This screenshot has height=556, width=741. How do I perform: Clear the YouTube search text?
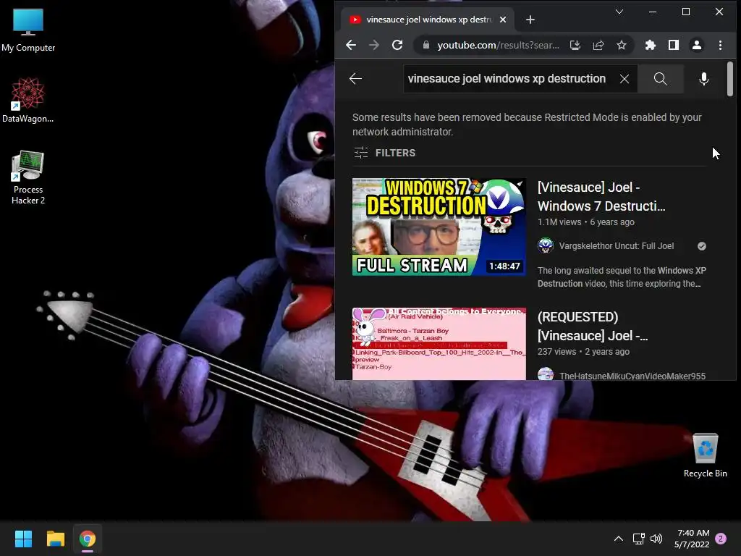[624, 78]
